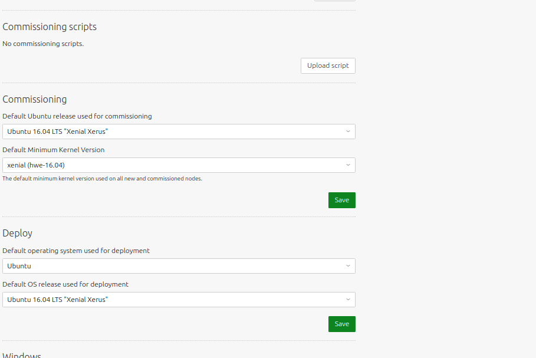Click the Upload script button
The image size is (536, 358).
click(x=328, y=65)
